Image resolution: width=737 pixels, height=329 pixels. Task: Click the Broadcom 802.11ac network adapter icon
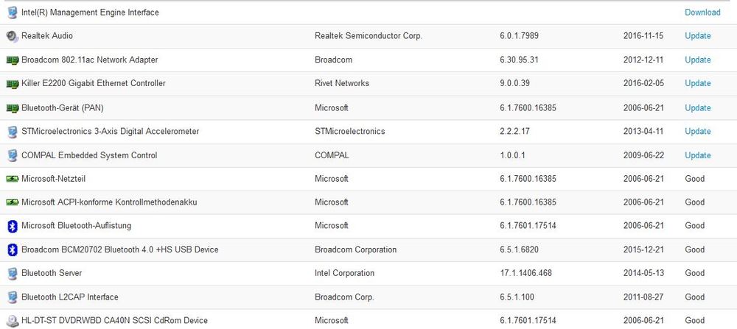[x=12, y=60]
